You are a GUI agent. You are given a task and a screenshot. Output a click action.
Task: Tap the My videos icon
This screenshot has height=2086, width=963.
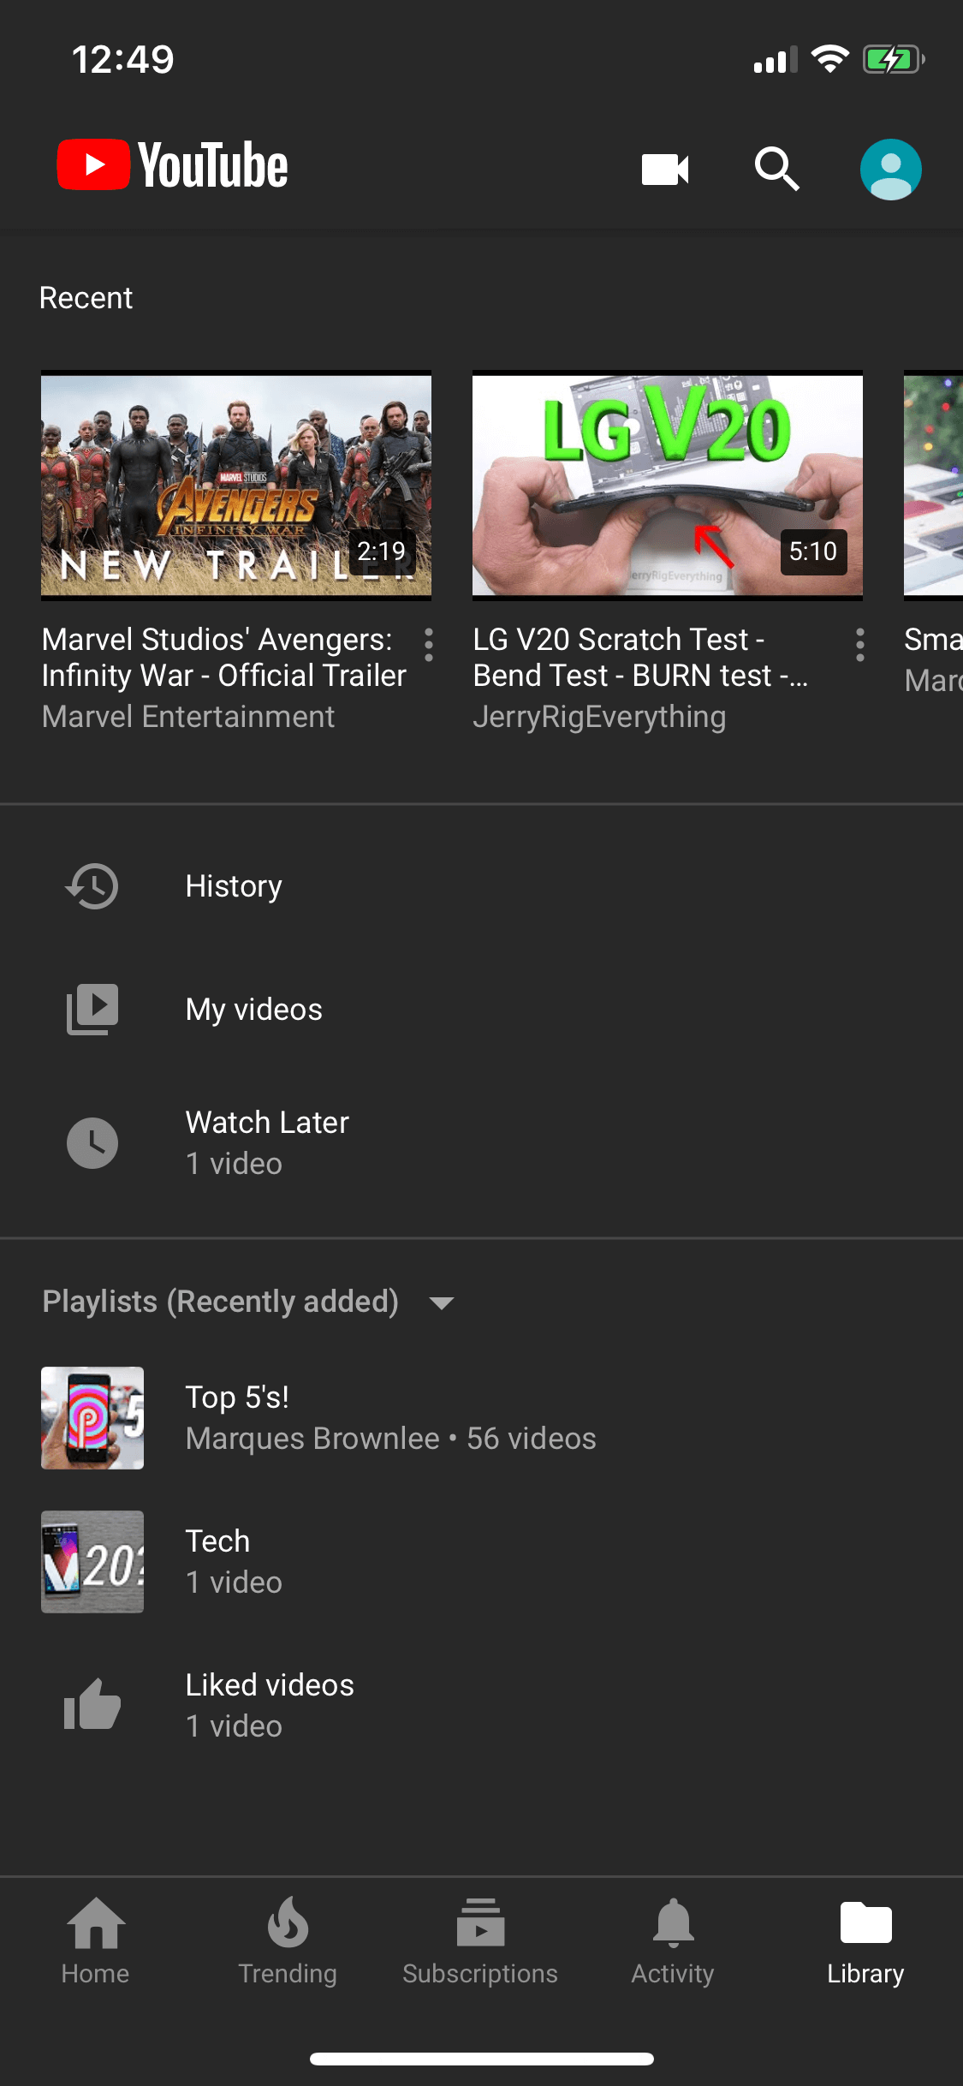pyautogui.click(x=92, y=1010)
